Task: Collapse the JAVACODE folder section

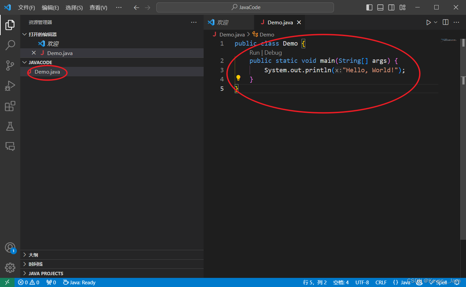Action: [112, 62]
